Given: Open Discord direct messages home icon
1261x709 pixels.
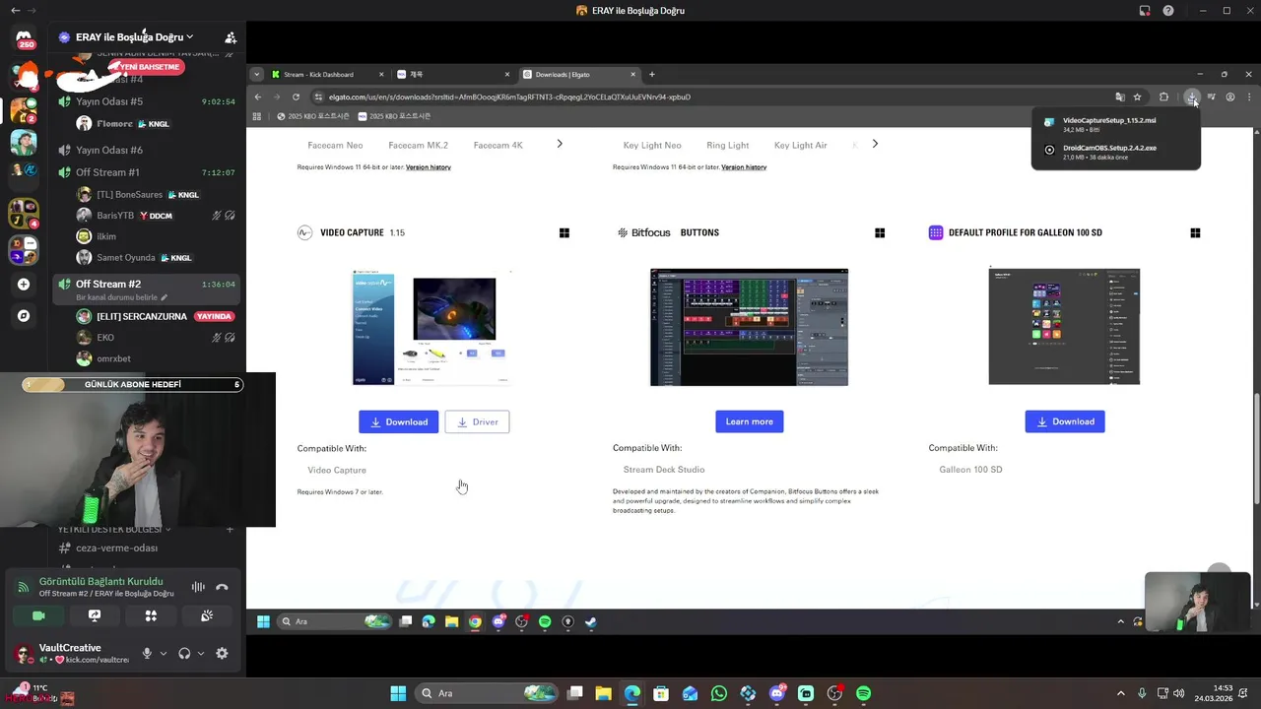Looking at the screenshot, I should click(x=24, y=39).
